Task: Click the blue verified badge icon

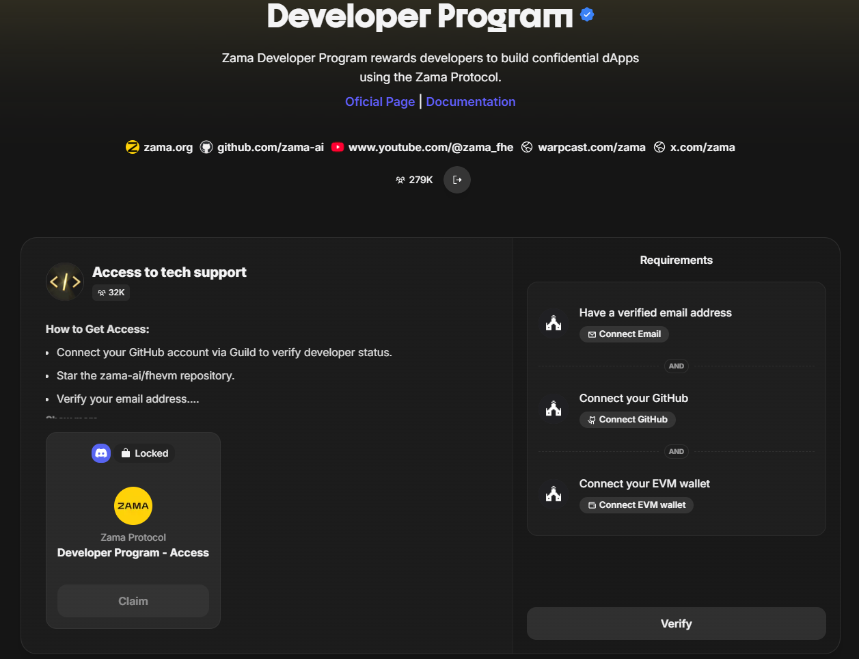Action: click(587, 14)
